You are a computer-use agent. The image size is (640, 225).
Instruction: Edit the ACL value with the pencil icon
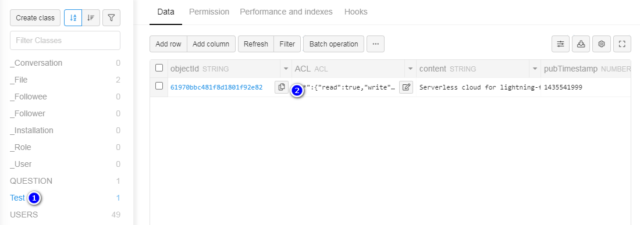click(x=406, y=87)
